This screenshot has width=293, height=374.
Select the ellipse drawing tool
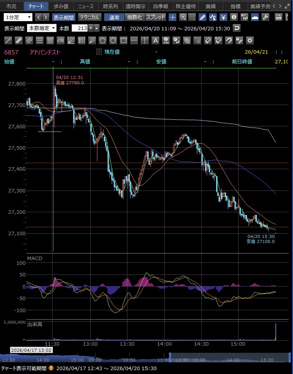point(113,40)
